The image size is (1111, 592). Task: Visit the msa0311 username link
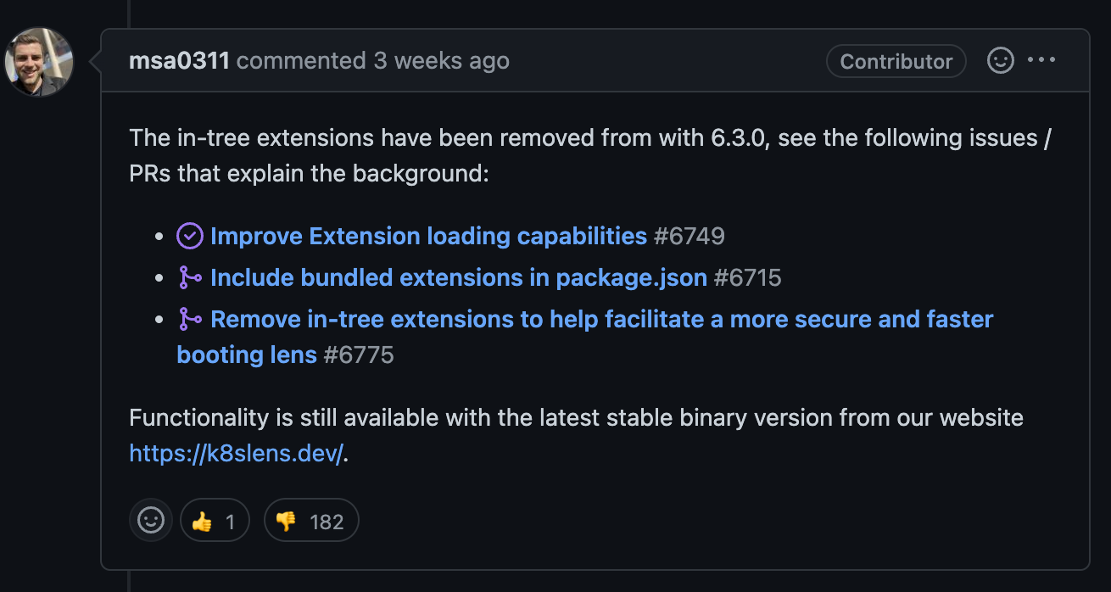[x=179, y=61]
